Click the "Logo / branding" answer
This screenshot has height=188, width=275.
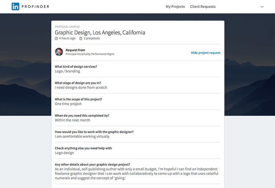(x=67, y=71)
